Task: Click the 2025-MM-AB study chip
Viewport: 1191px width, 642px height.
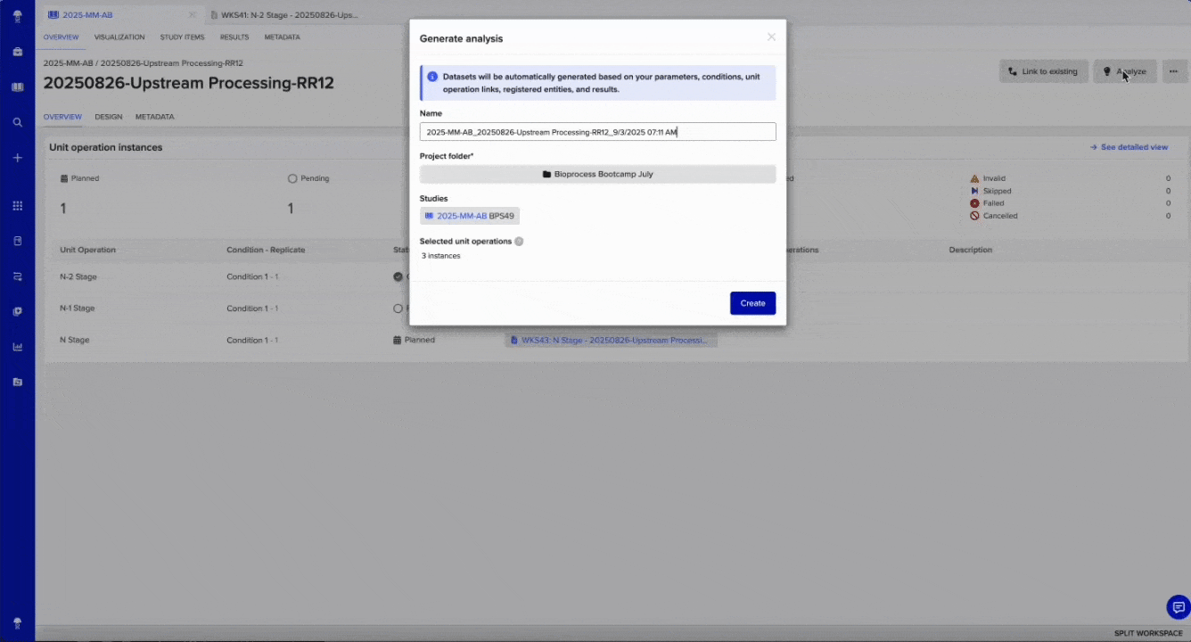Action: point(469,216)
